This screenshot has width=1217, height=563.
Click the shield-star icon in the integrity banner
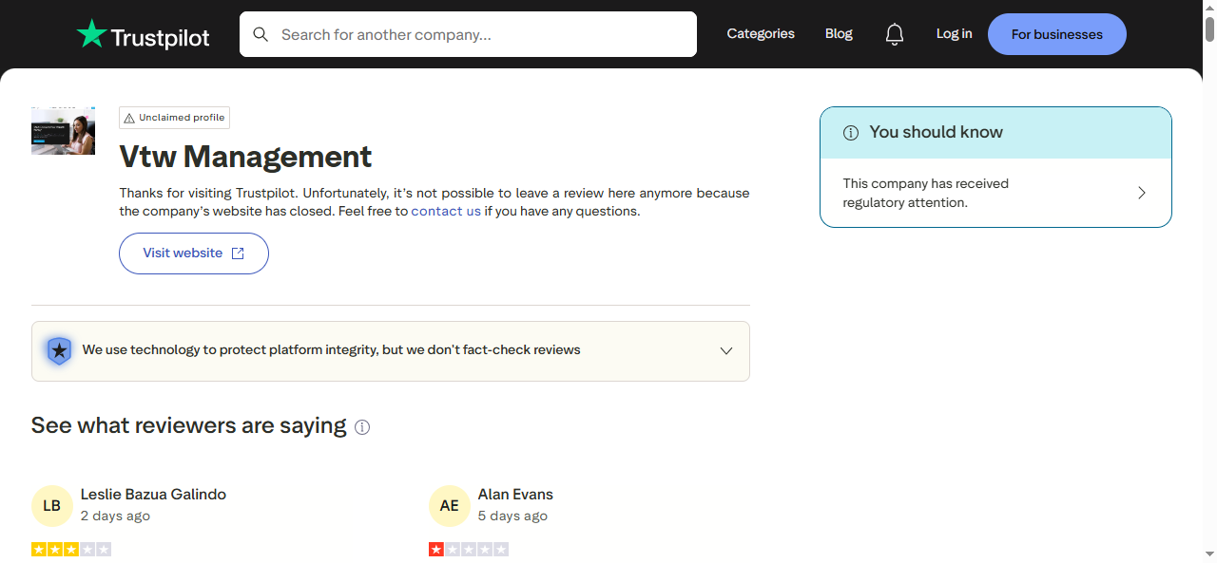coord(59,350)
